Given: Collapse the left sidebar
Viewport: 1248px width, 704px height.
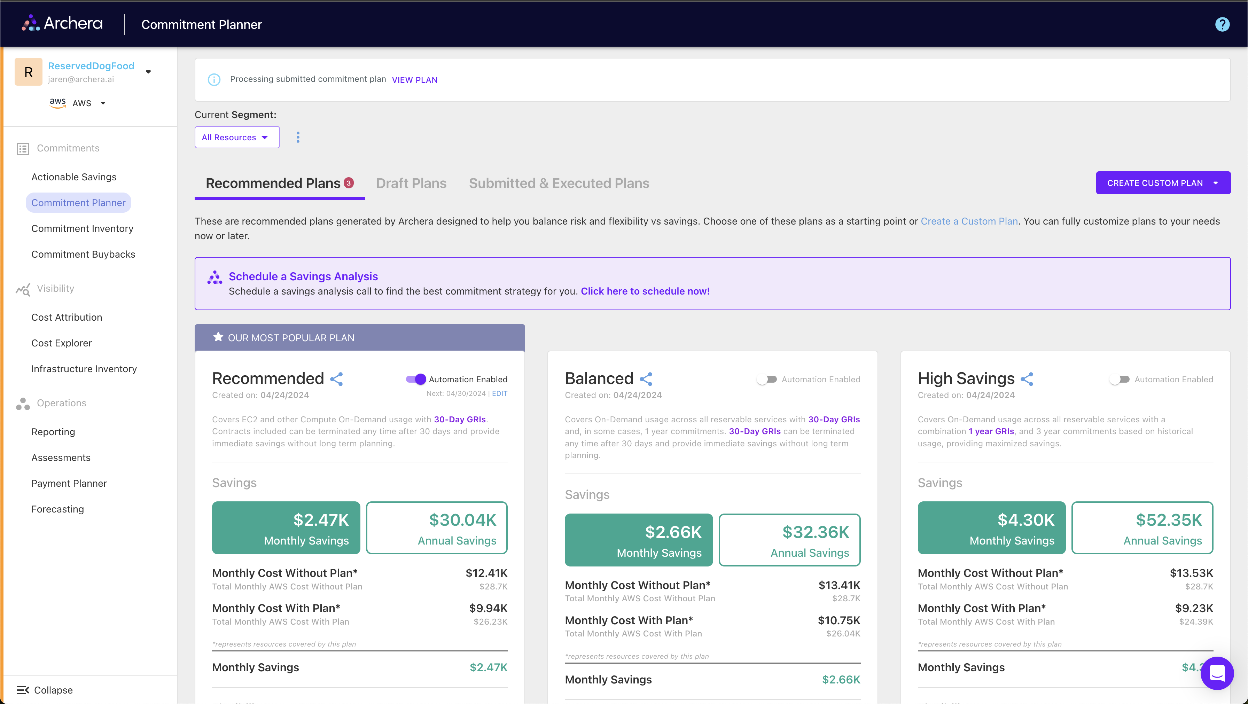Looking at the screenshot, I should tap(45, 690).
